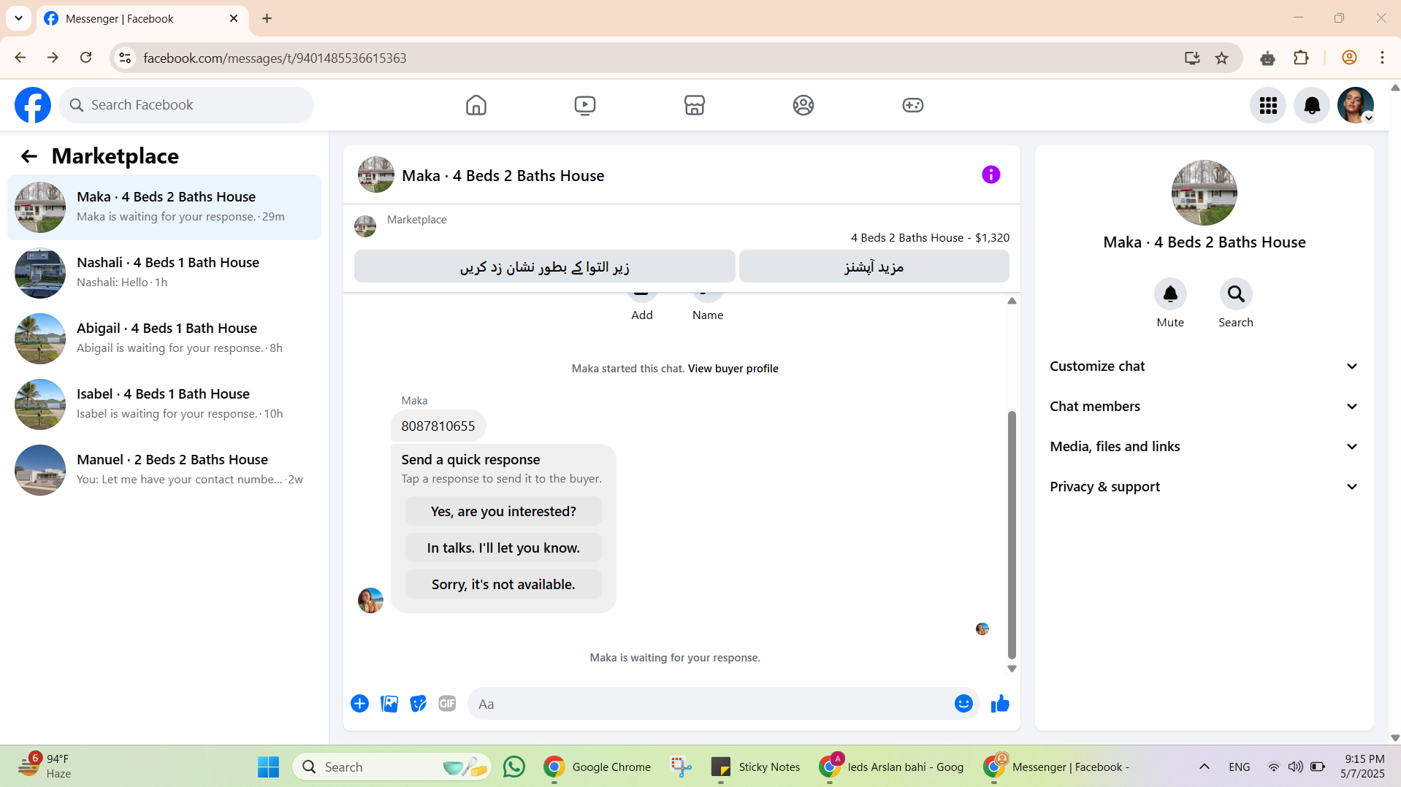Expand Chat members section
Screen dimensions: 1401x787
tap(1204, 407)
